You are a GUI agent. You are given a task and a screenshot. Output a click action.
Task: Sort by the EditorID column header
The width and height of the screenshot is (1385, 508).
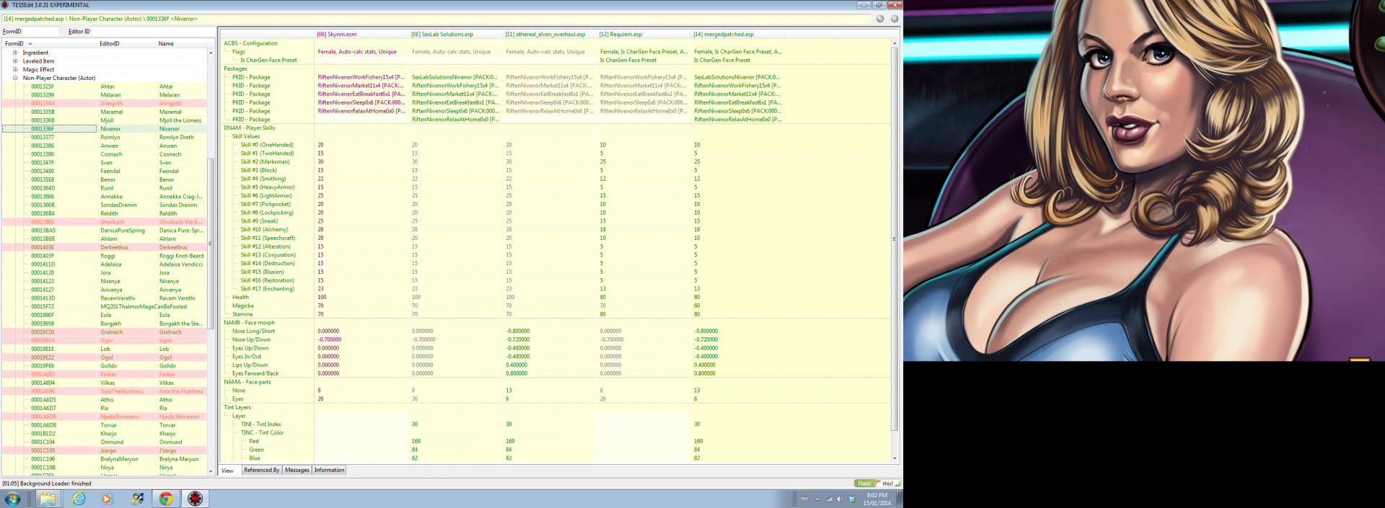coord(126,44)
